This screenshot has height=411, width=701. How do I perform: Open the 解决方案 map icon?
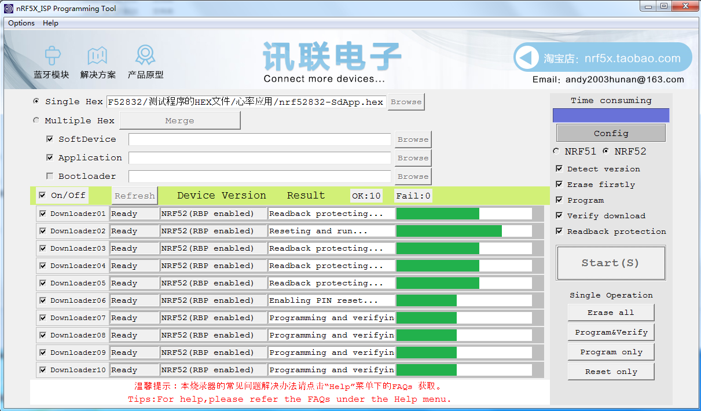pyautogui.click(x=97, y=56)
